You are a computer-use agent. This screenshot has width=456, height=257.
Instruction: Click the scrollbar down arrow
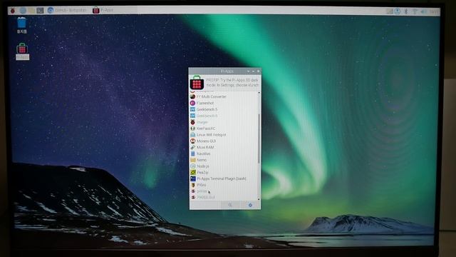click(259, 199)
